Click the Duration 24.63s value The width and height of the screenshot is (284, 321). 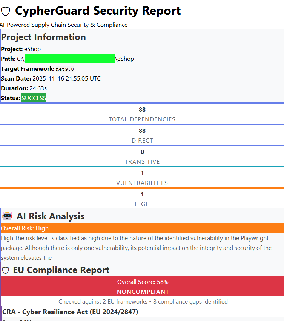pyautogui.click(x=38, y=88)
